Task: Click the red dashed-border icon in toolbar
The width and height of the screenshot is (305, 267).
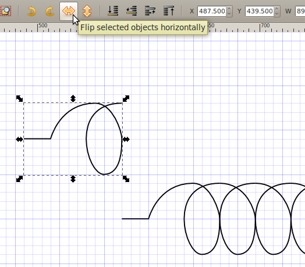Action: (6, 11)
